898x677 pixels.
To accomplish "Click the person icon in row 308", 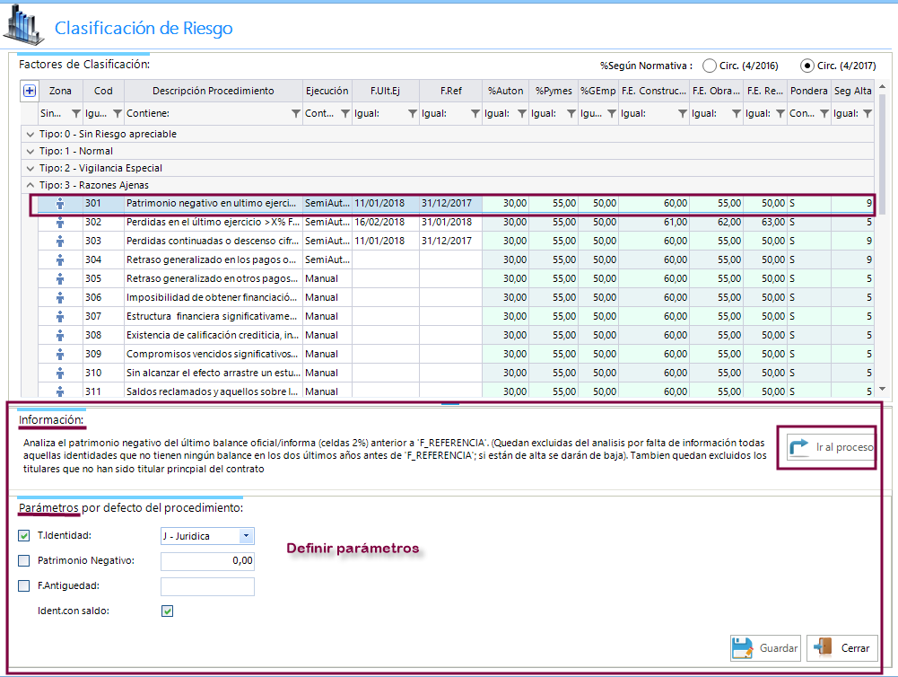I will point(60,335).
